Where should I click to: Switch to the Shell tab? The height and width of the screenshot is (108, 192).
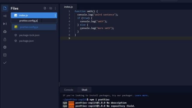tap(84, 90)
